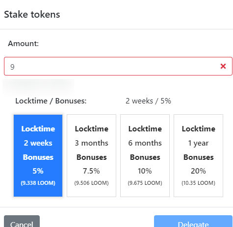This screenshot has width=233, height=227.
Task: Choose the 3 months locktime card
Action: [91, 155]
